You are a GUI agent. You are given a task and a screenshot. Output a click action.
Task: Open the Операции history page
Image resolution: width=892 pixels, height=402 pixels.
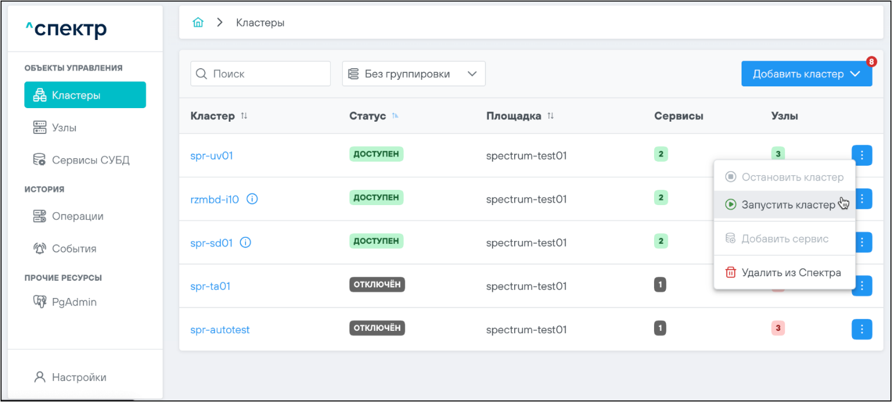(x=77, y=216)
